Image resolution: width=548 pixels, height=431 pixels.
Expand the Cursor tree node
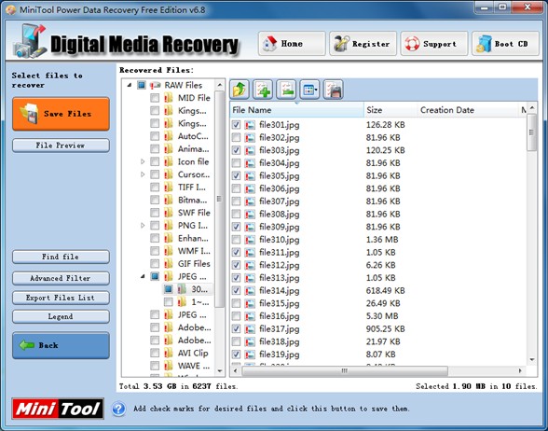click(143, 174)
